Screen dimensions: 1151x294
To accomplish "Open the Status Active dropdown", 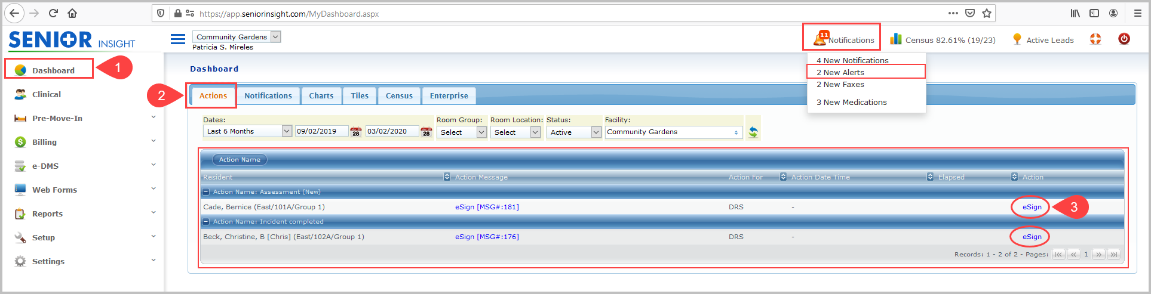I will [574, 132].
